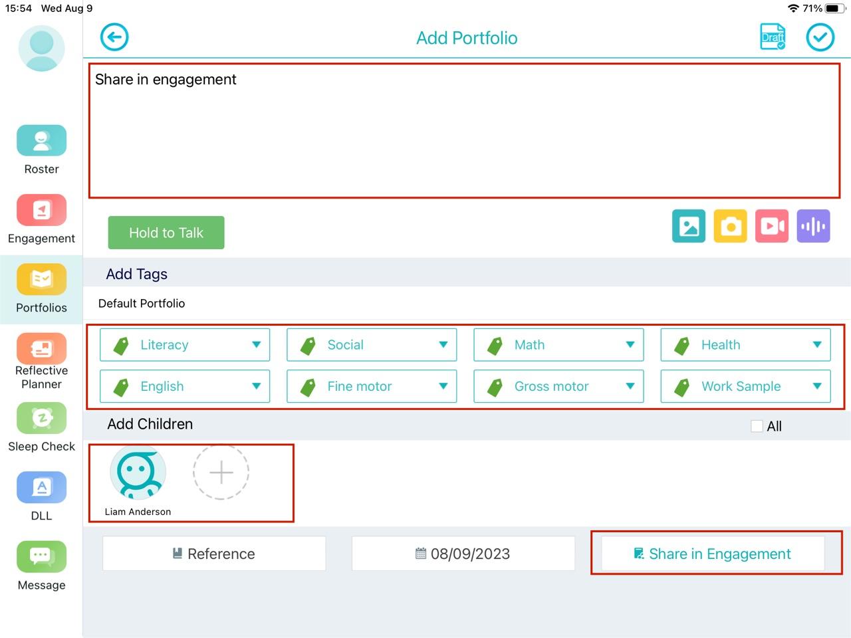Add an audio recording
The width and height of the screenshot is (851, 638).
[813, 226]
